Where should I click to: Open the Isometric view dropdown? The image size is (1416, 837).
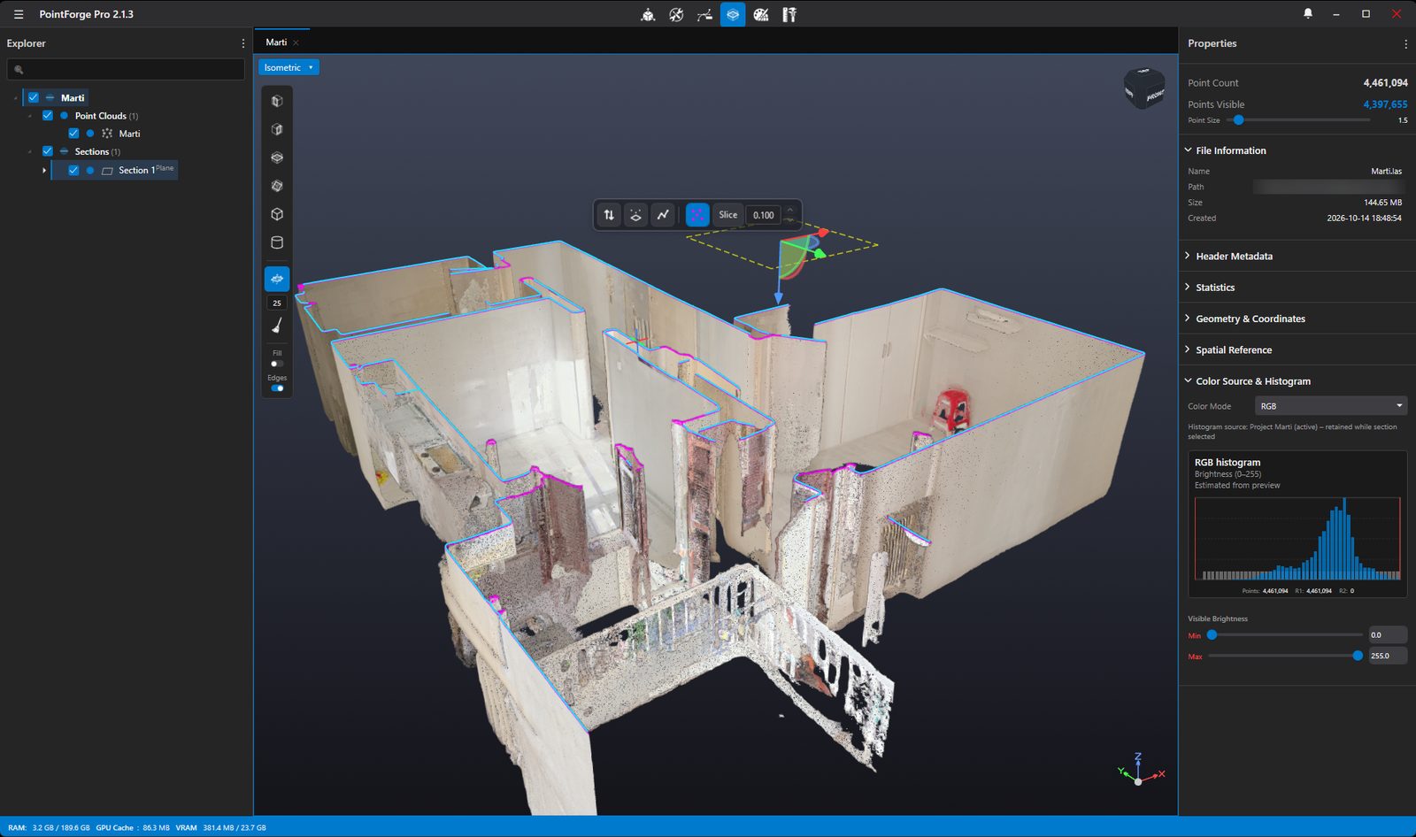click(289, 67)
